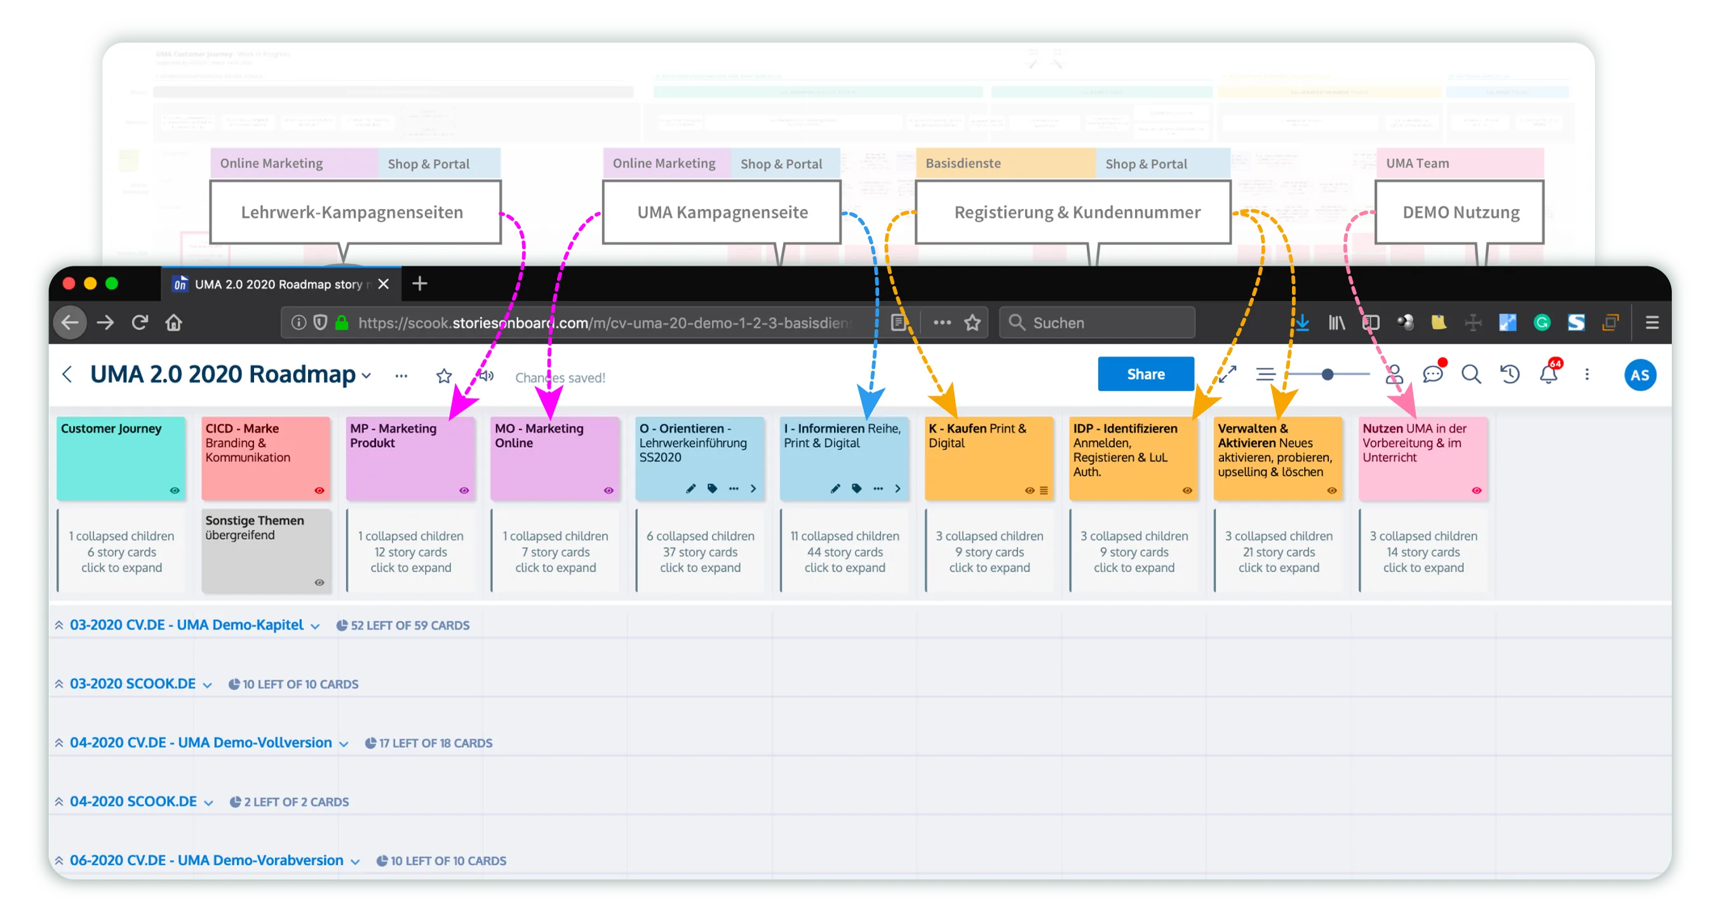Open the collaborators person icon

[1394, 374]
